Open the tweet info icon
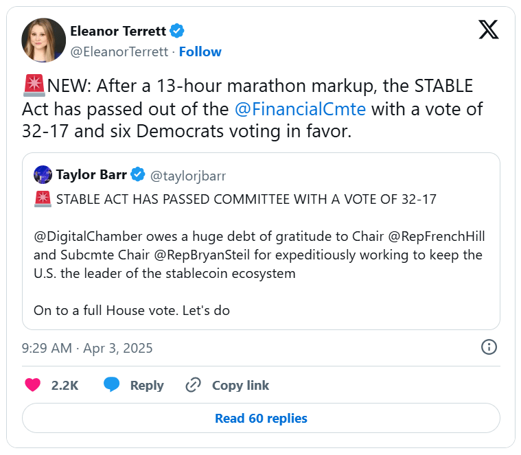 (x=489, y=347)
